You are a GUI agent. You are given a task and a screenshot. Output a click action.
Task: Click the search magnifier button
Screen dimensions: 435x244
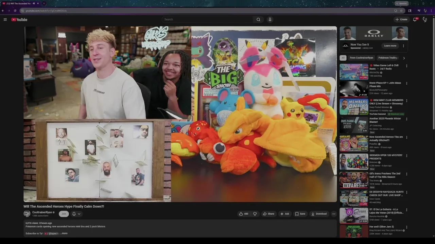point(258,19)
